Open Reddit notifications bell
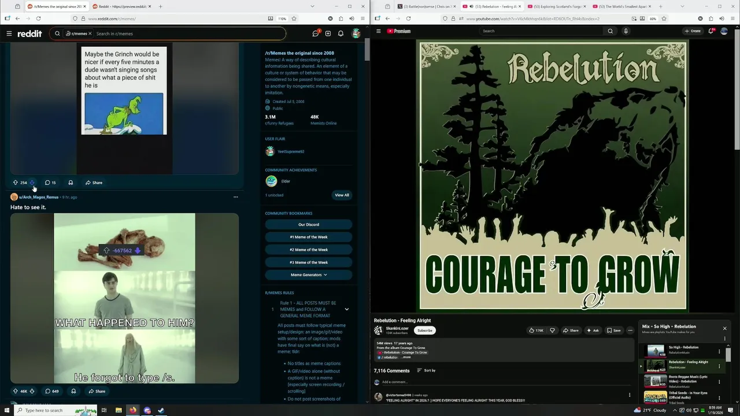 [x=341, y=34]
